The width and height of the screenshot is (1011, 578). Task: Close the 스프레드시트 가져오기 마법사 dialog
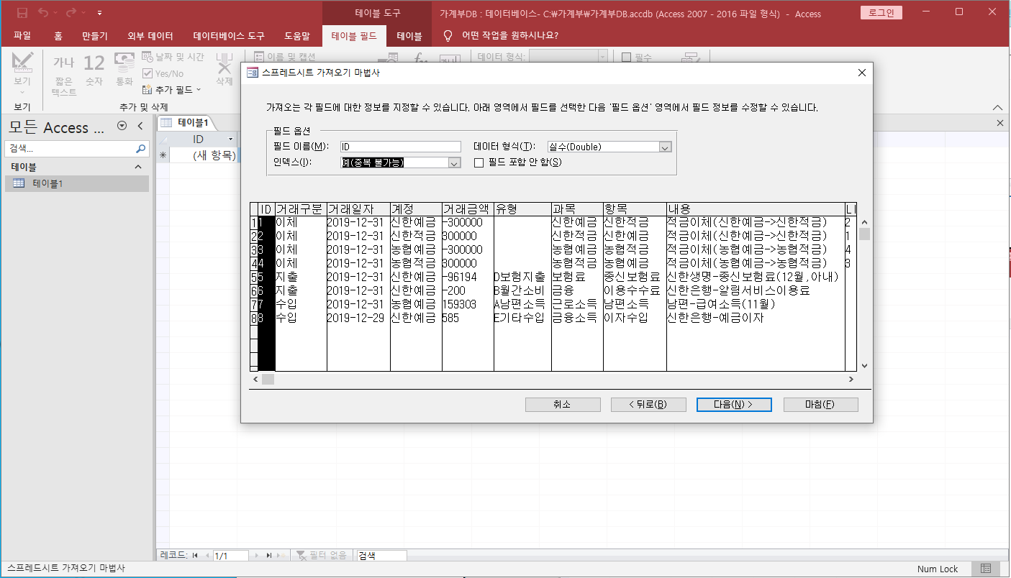coord(862,73)
